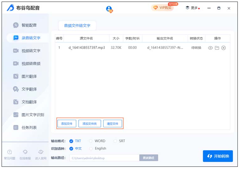
Task: Click the output path input field
Action: 104,158
